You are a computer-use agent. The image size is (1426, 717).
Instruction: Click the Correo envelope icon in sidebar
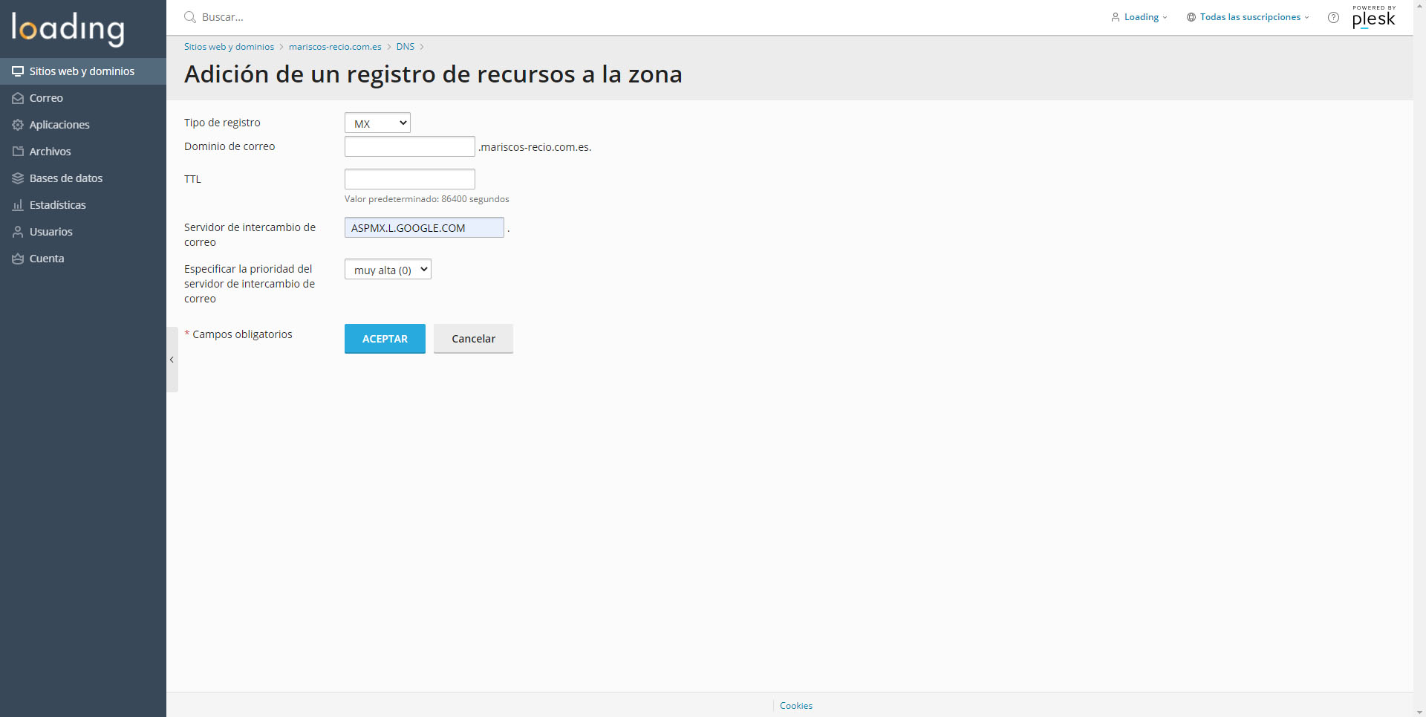coord(18,98)
